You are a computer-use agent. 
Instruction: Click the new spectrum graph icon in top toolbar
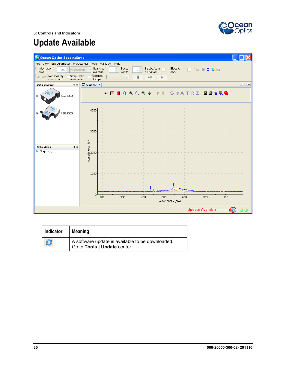click(x=198, y=70)
